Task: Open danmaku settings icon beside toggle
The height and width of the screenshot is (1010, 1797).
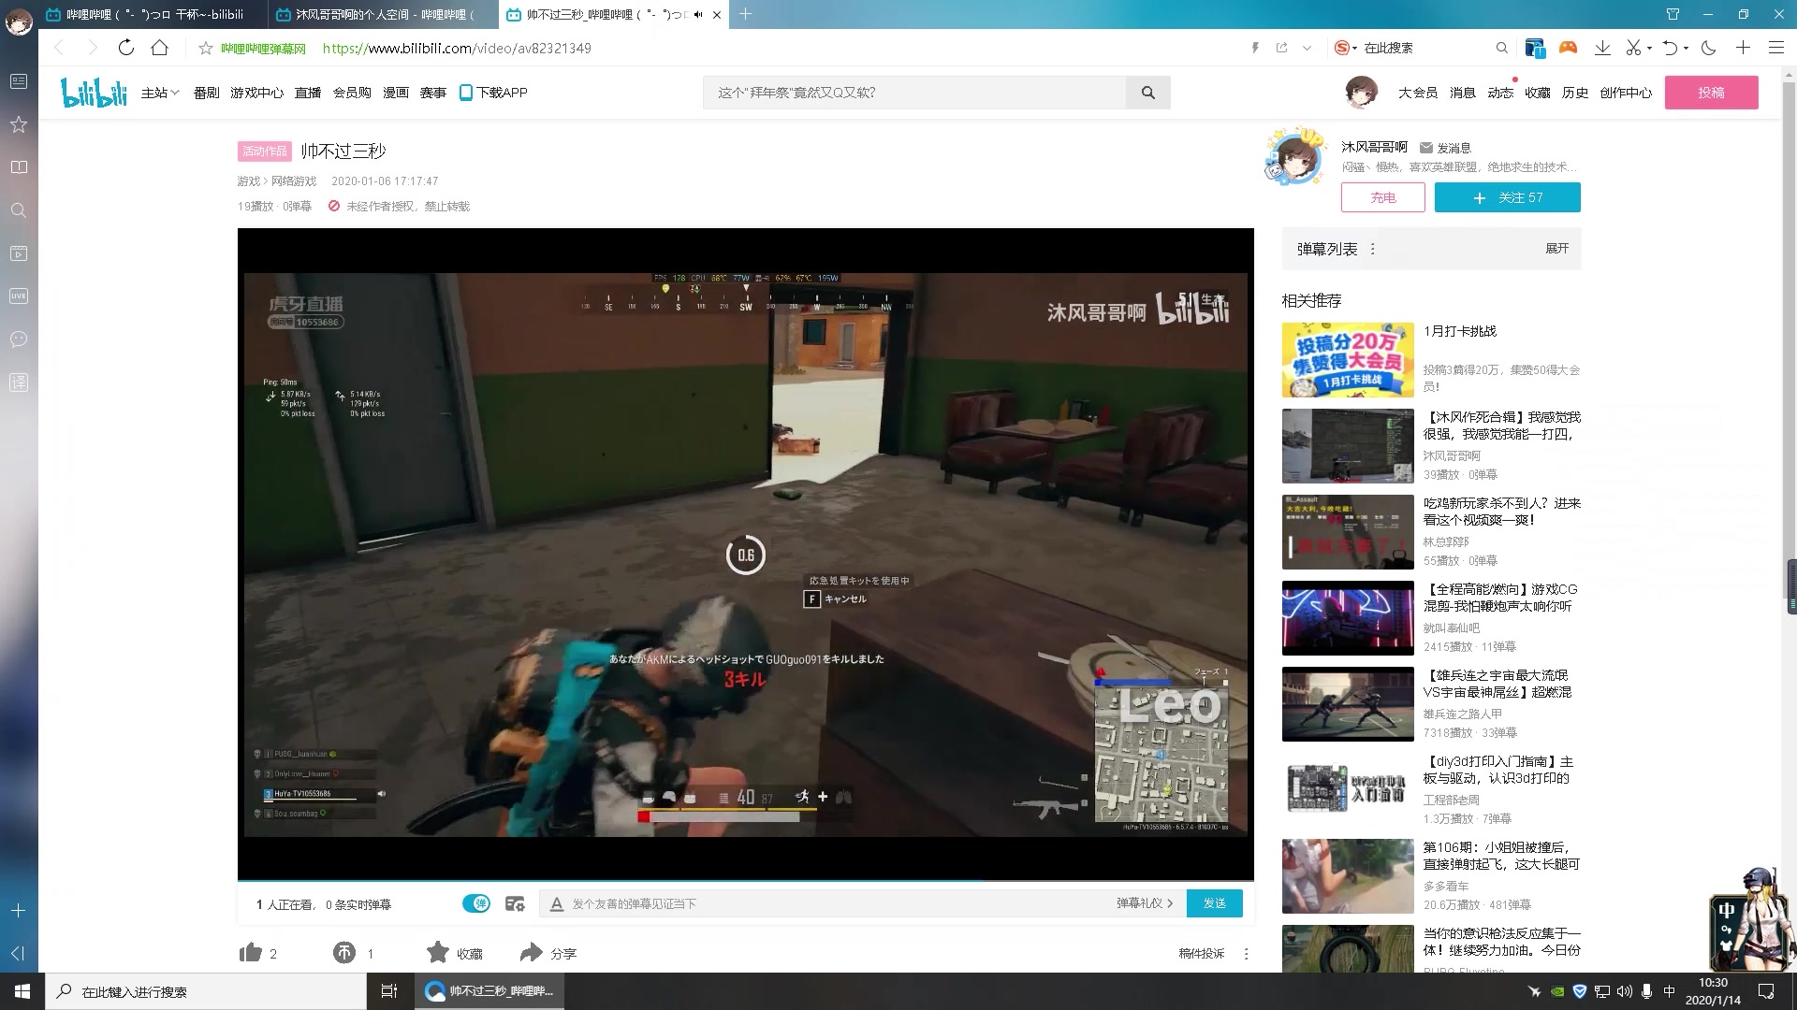Action: point(515,903)
